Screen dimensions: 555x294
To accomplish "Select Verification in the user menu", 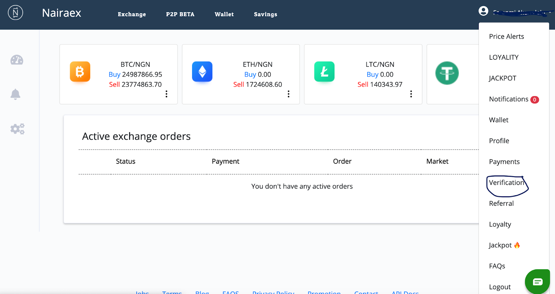I will [x=506, y=182].
